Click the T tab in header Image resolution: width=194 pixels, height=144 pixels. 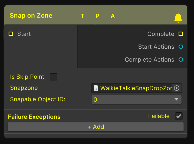click(83, 16)
